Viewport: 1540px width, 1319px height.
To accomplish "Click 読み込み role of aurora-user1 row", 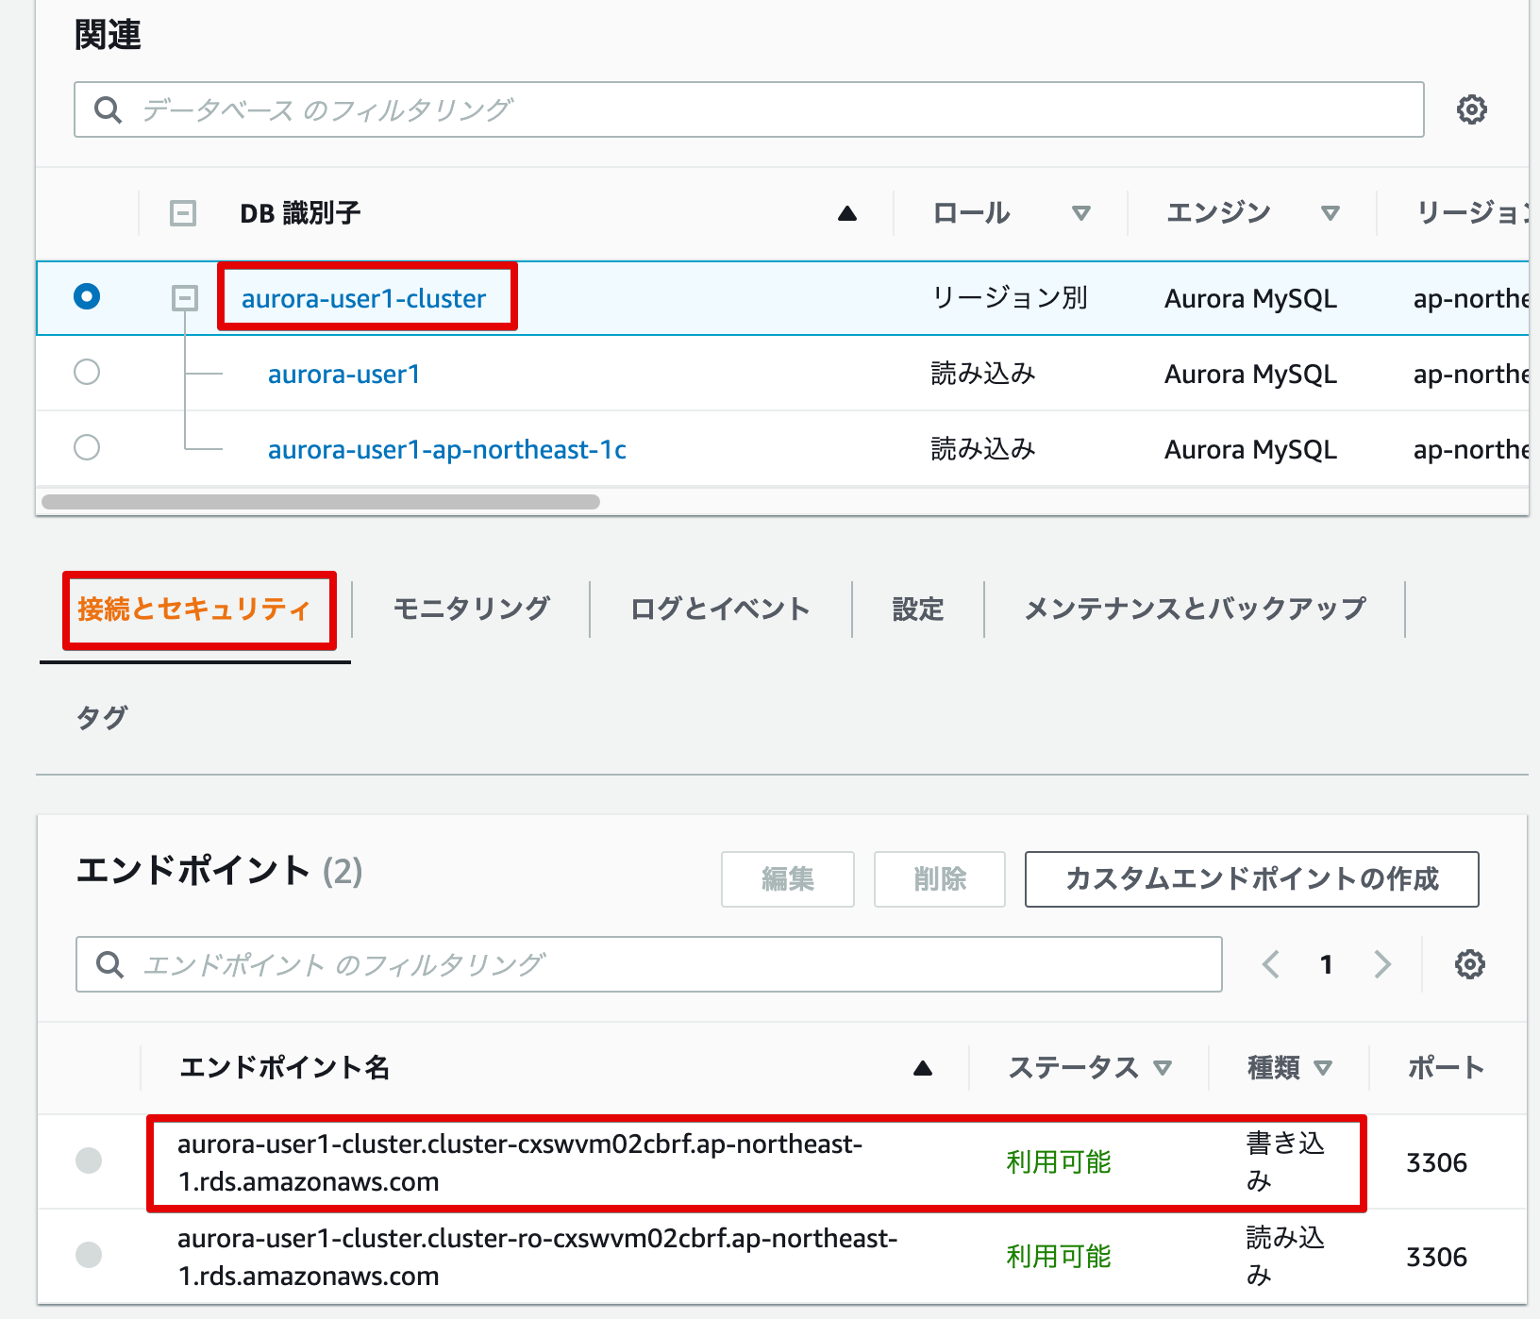I will 983,374.
